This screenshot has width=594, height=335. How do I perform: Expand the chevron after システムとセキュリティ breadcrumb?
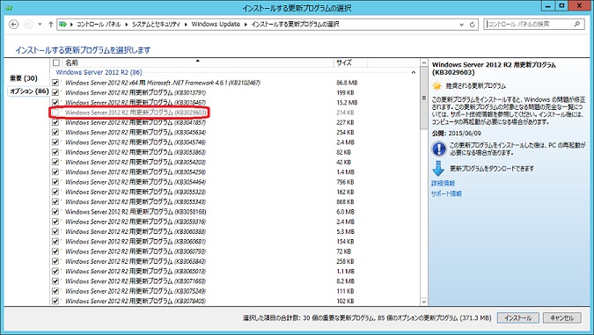click(x=186, y=25)
